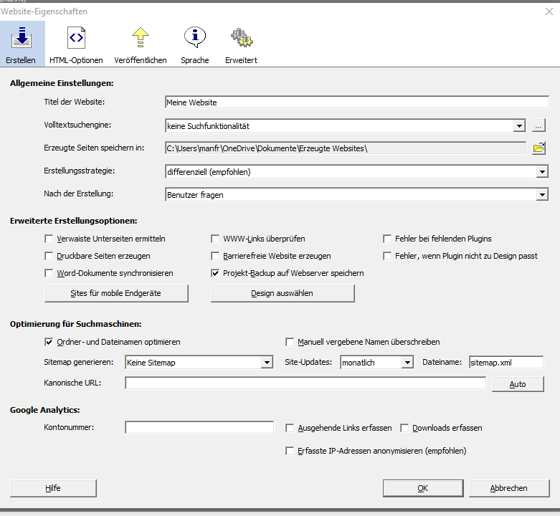Enable Barrierefreie Website erzeugen
Image resolution: width=560 pixels, height=516 pixels.
pos(215,256)
